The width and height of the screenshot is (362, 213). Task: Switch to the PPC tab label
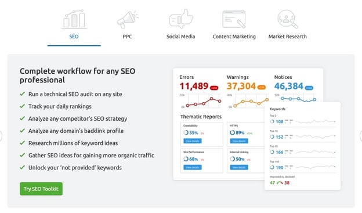point(128,37)
